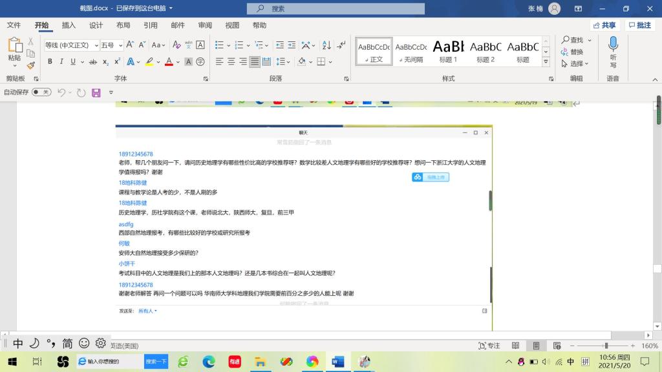Click the Format Painter brush icon
This screenshot has height=372, width=662.
(x=31, y=65)
